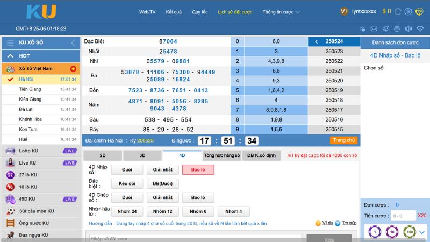Open 24-hour customer support icon

click(x=419, y=11)
